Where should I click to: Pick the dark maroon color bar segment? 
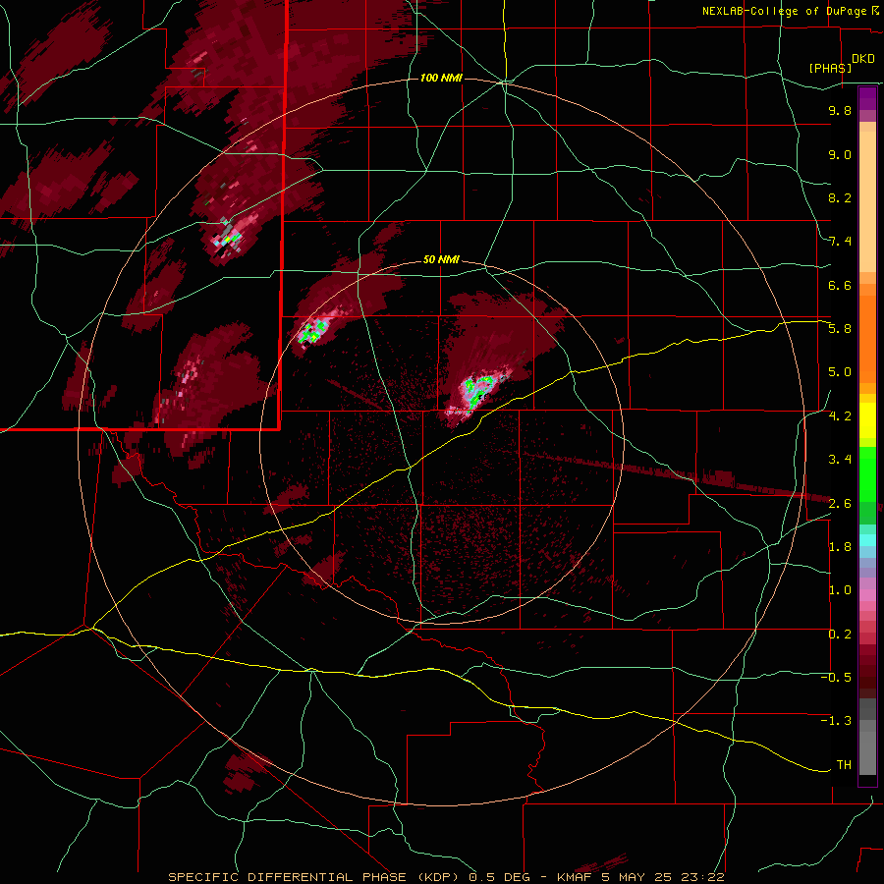tap(867, 672)
